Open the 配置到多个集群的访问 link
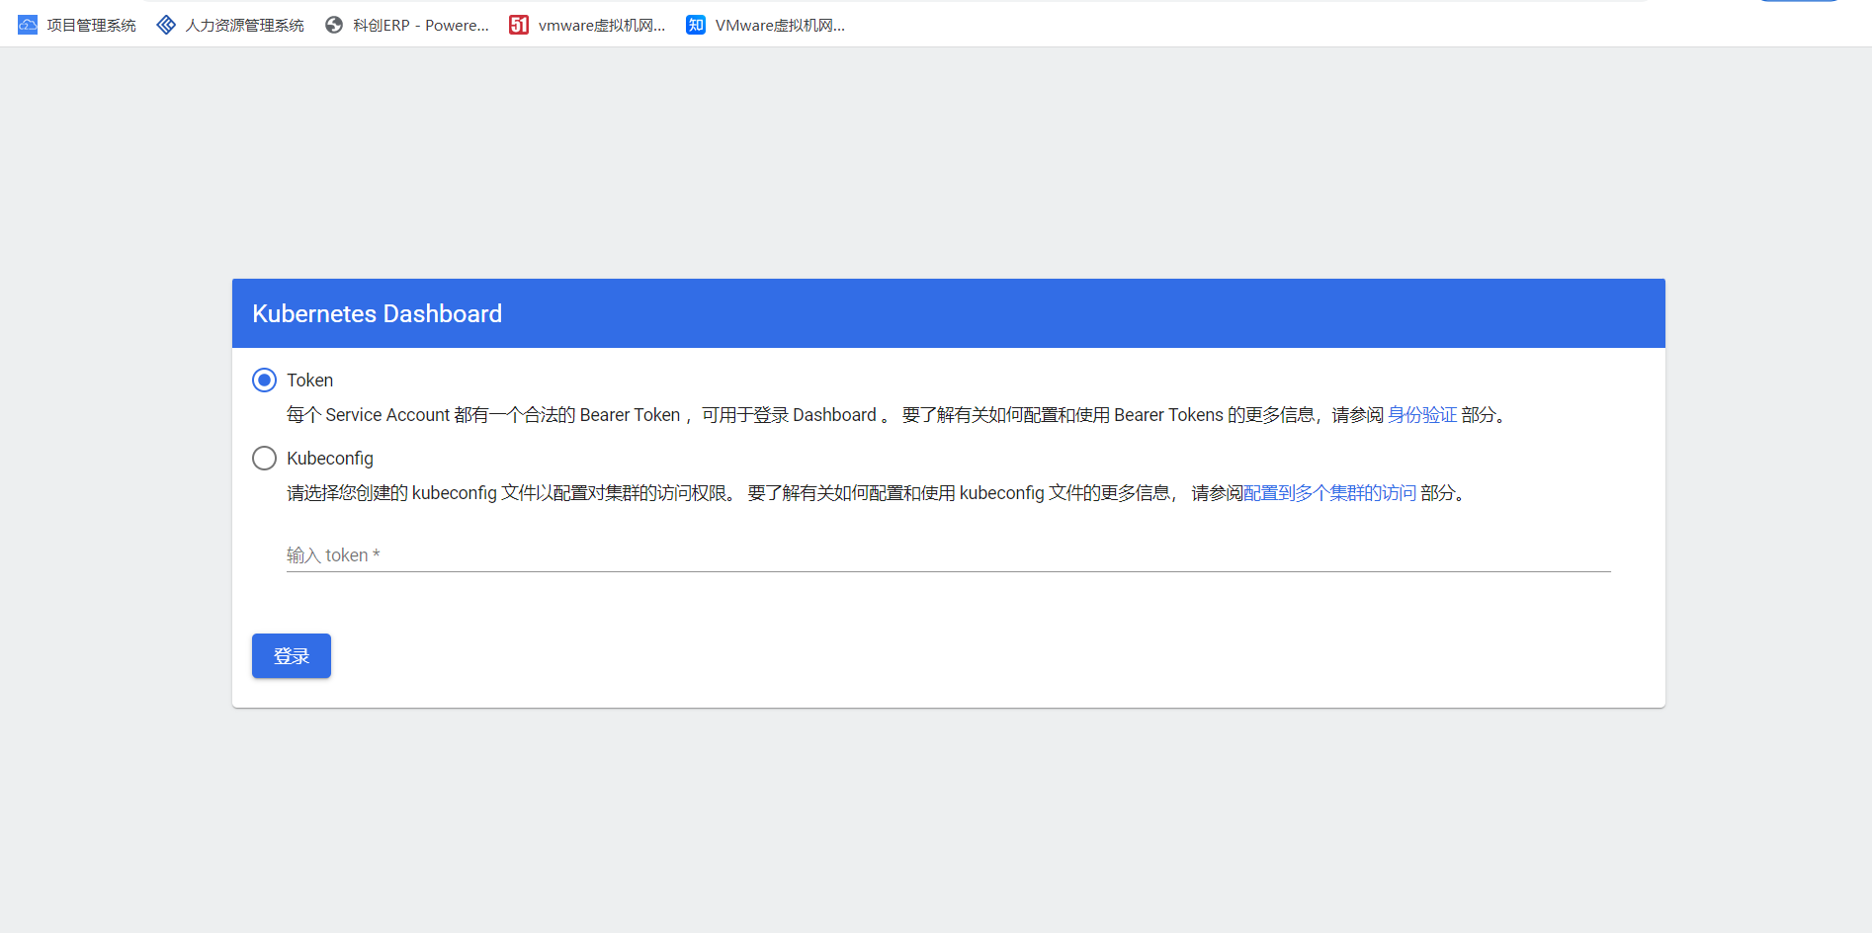This screenshot has height=933, width=1872. (1329, 493)
